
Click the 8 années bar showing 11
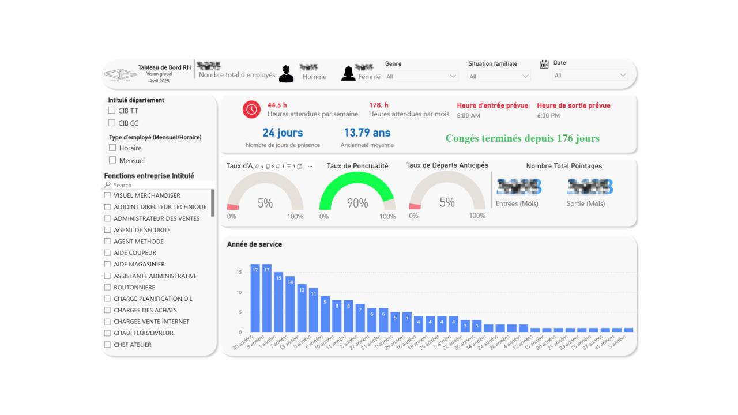point(314,310)
